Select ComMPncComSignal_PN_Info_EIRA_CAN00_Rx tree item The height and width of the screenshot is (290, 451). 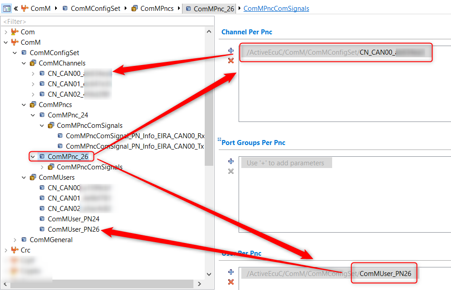(x=135, y=136)
